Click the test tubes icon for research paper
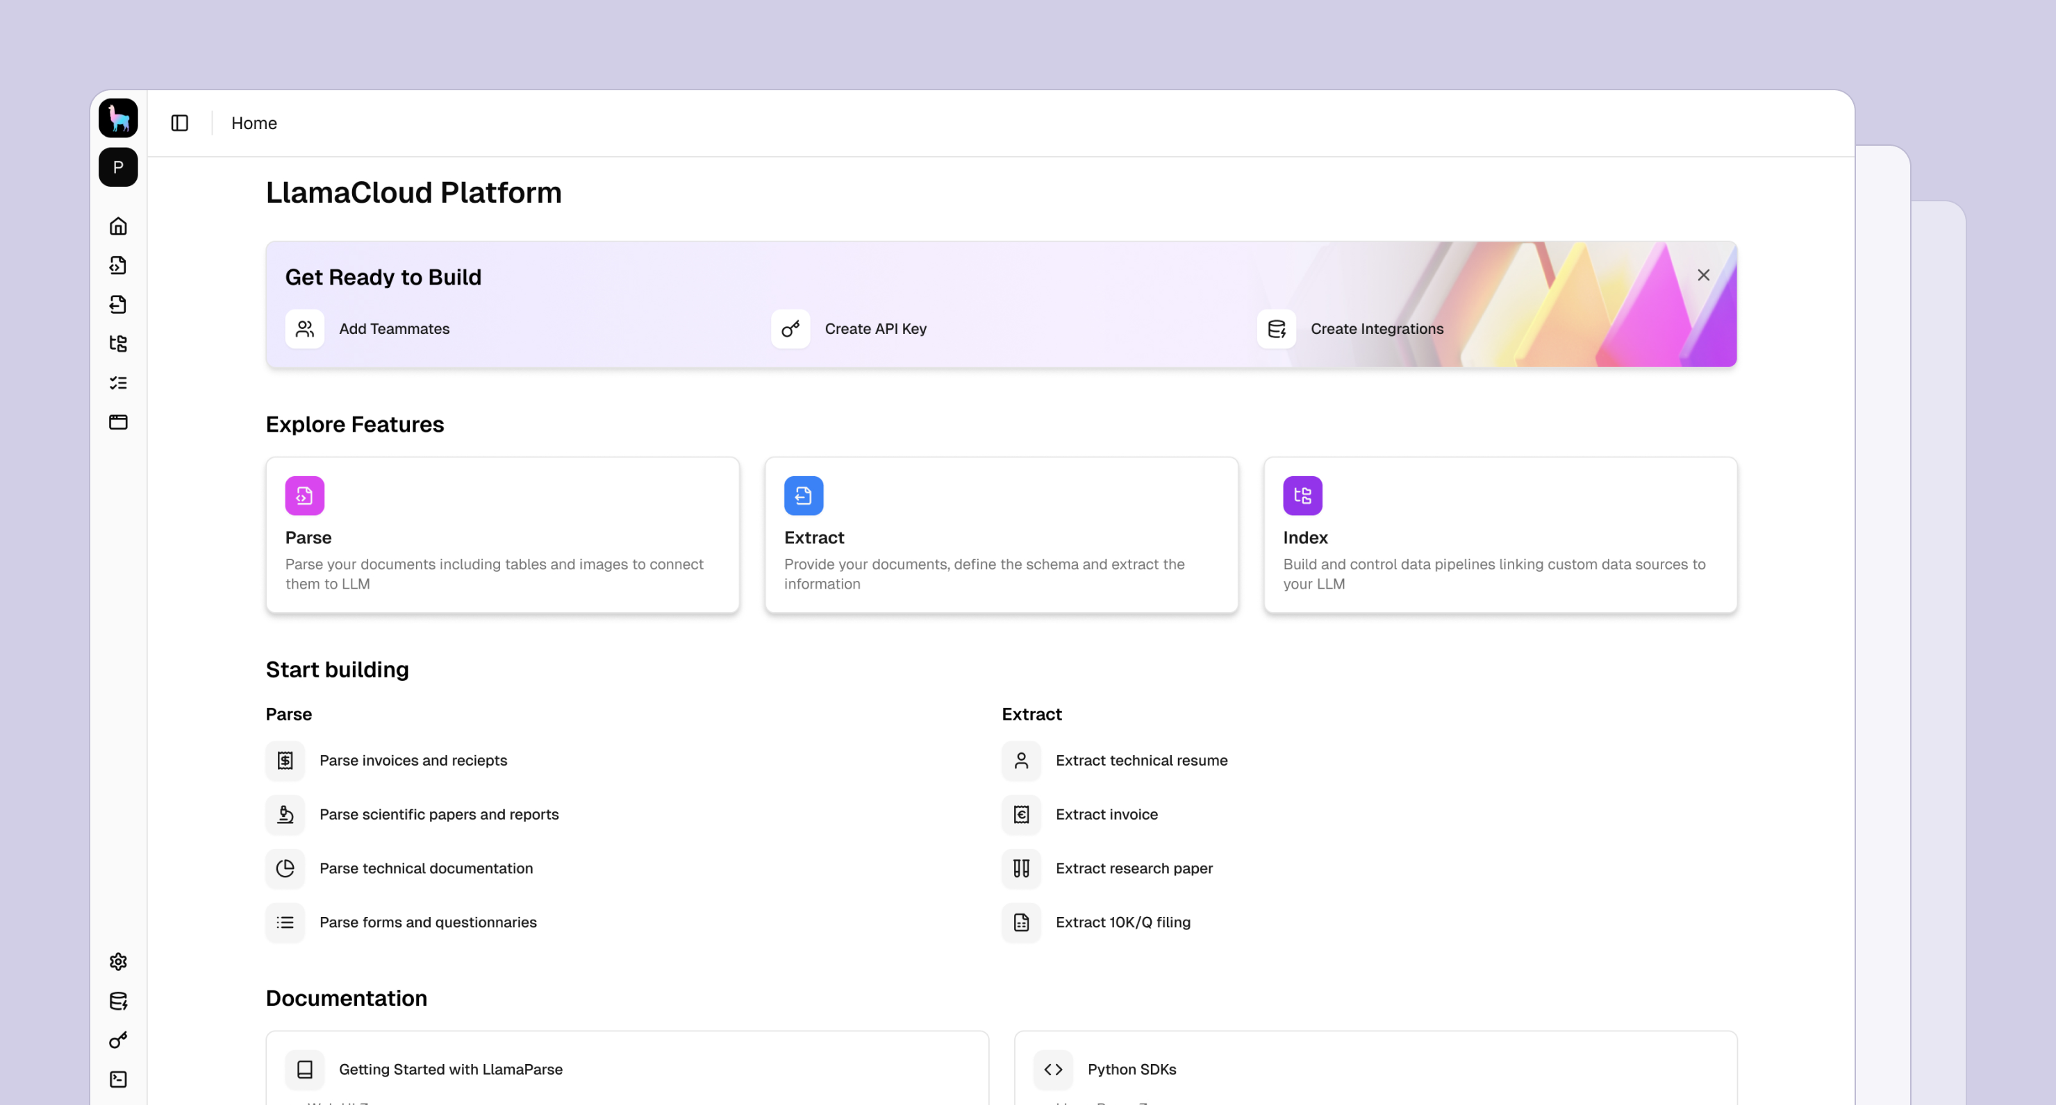 coord(1022,868)
